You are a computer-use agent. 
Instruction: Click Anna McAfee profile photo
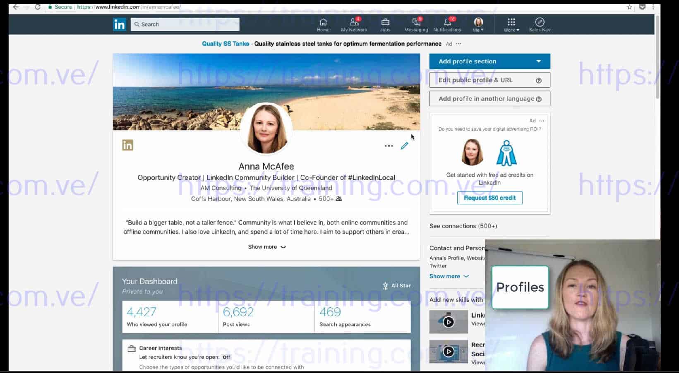tap(266, 128)
